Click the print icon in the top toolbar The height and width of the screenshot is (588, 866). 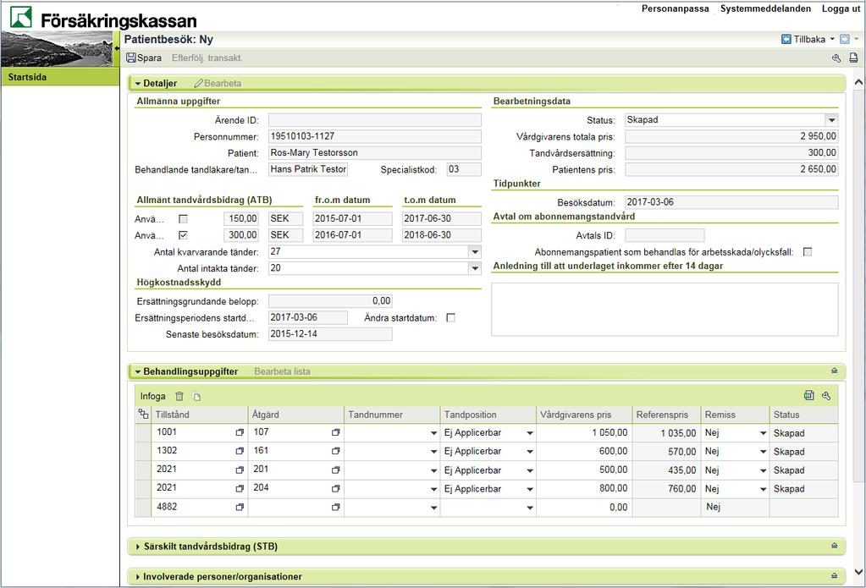(x=853, y=58)
